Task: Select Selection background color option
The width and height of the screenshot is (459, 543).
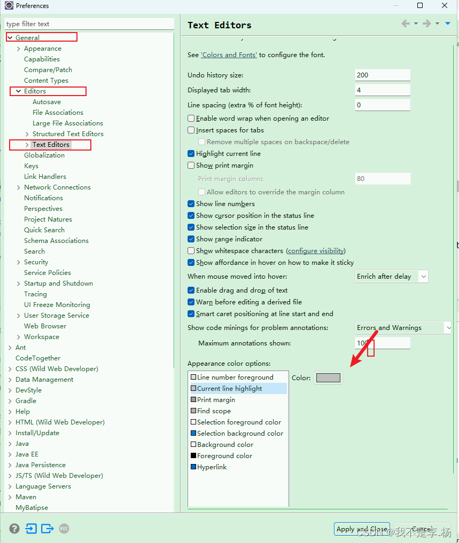Action: pos(237,433)
